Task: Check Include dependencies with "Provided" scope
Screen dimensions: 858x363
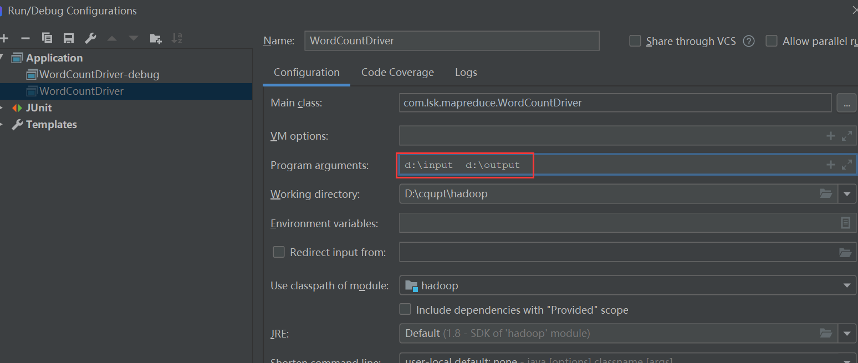Action: click(x=405, y=309)
